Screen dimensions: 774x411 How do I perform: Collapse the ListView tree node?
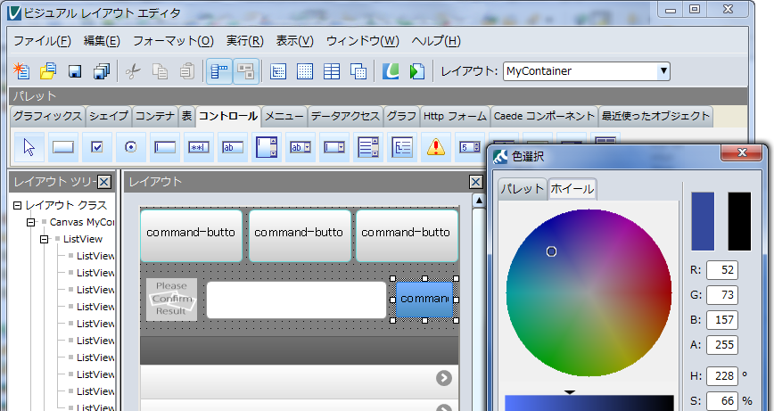pos(44,239)
